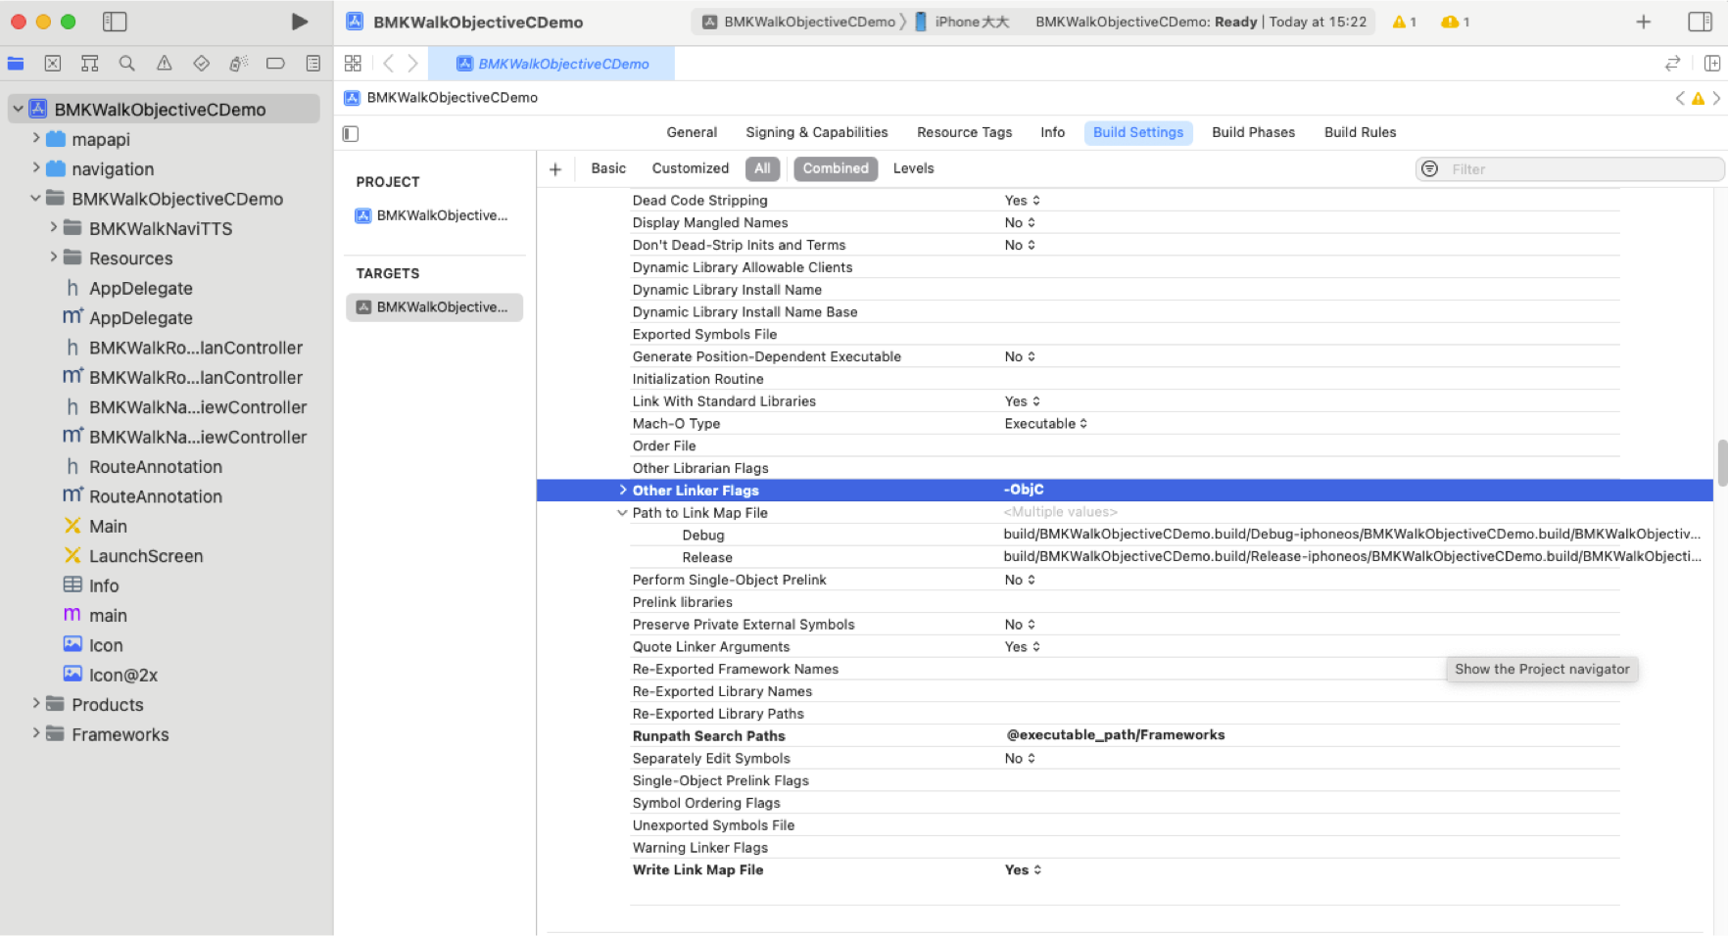This screenshot has height=936, width=1728.
Task: Open the Source Control navigator icon
Action: click(53, 64)
